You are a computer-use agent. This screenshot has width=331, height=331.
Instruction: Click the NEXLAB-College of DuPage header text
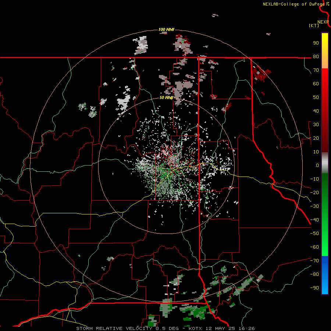tap(294, 4)
